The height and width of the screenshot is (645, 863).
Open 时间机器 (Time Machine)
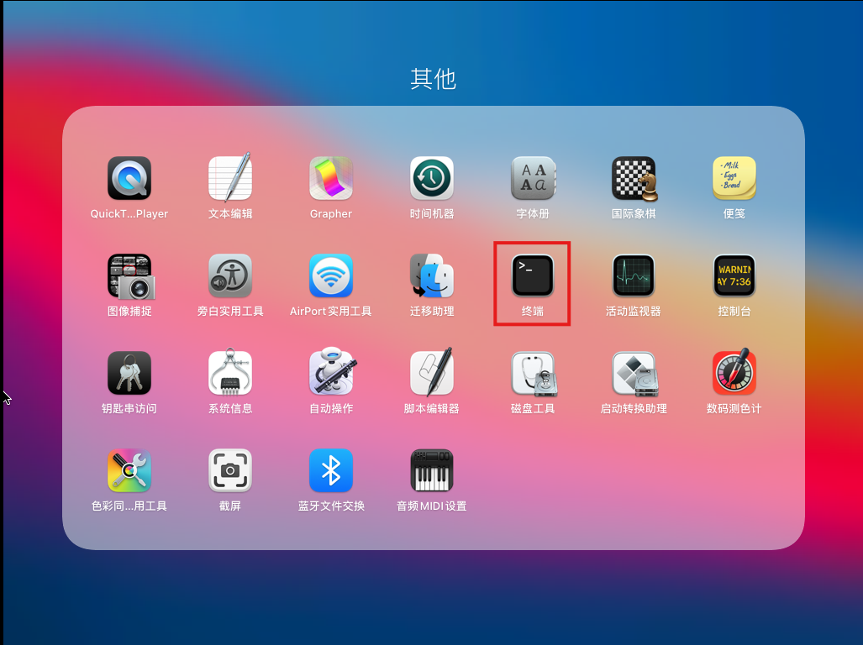[x=432, y=178]
